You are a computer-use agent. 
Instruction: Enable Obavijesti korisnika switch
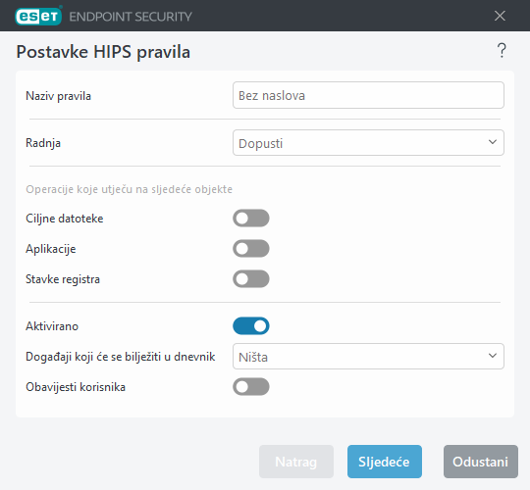tap(251, 386)
